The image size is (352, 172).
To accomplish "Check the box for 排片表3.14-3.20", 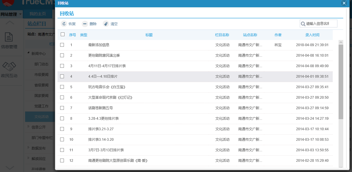I will point(62,140).
